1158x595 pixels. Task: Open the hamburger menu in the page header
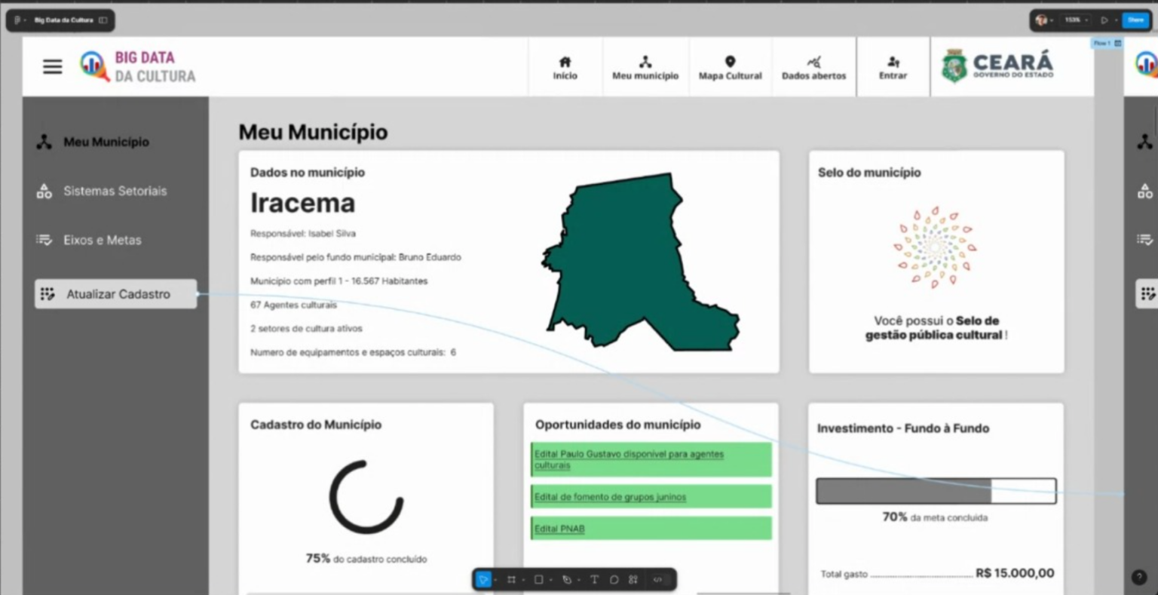point(53,66)
